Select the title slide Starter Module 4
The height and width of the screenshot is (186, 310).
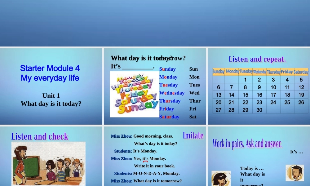[50, 73]
